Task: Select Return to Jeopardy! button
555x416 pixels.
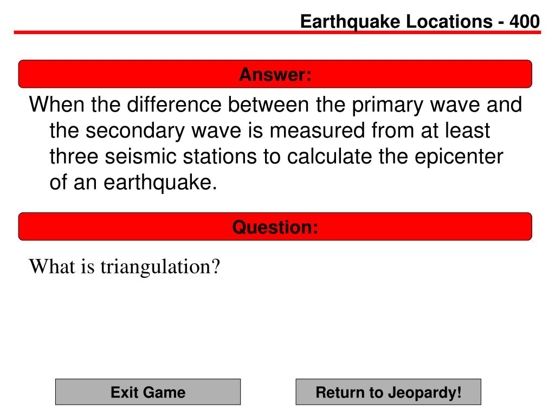Action: [388, 392]
